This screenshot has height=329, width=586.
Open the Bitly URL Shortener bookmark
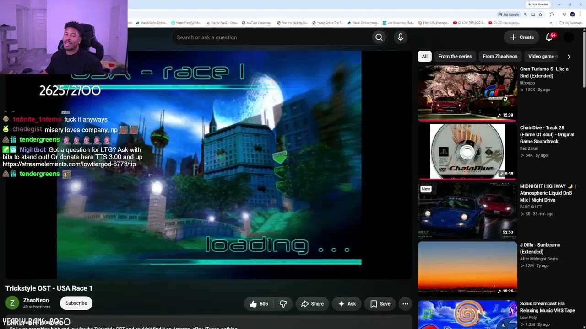(x=434, y=23)
